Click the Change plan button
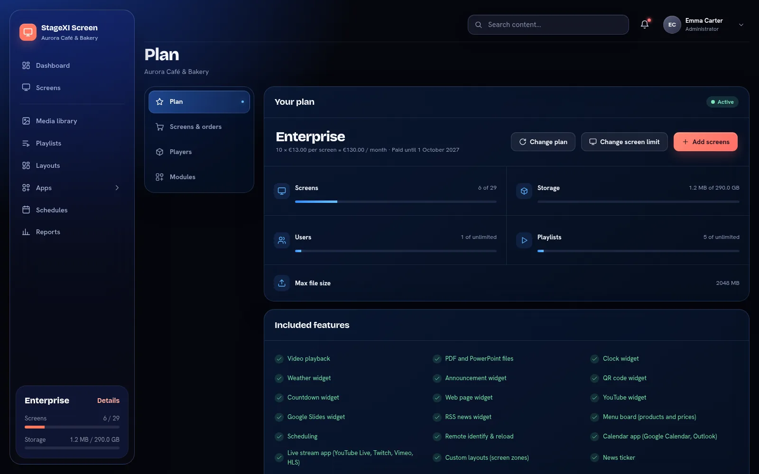Image resolution: width=759 pixels, height=474 pixels. (x=543, y=142)
